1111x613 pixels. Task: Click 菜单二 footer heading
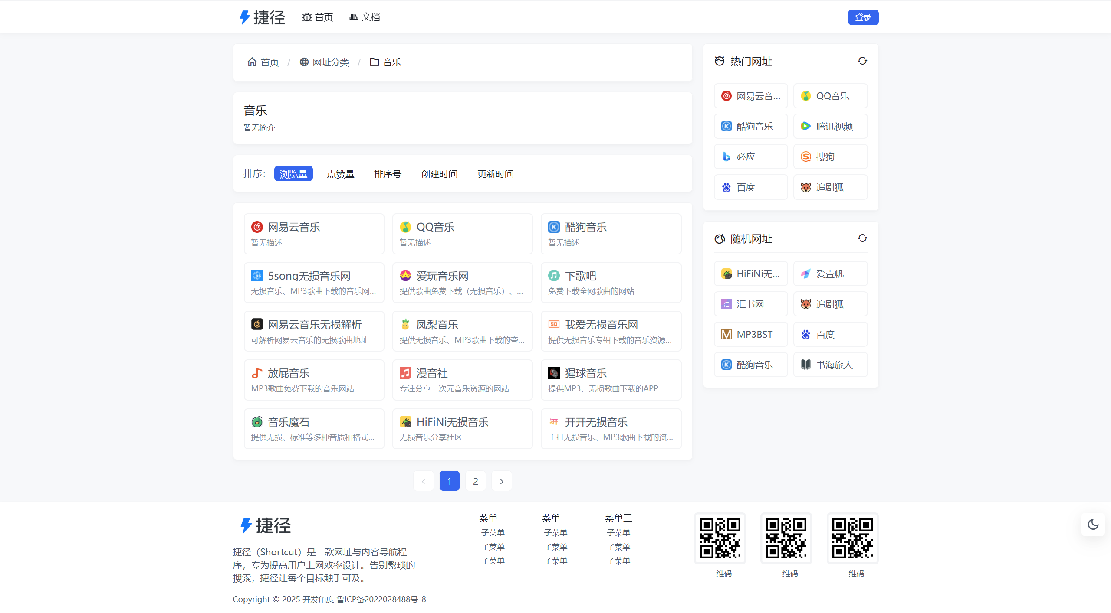[x=555, y=518]
